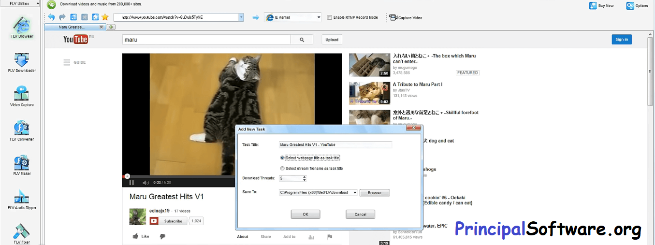Click OK in Add New Task dialog
Viewport: 655px width, 245px height.
pyautogui.click(x=306, y=214)
